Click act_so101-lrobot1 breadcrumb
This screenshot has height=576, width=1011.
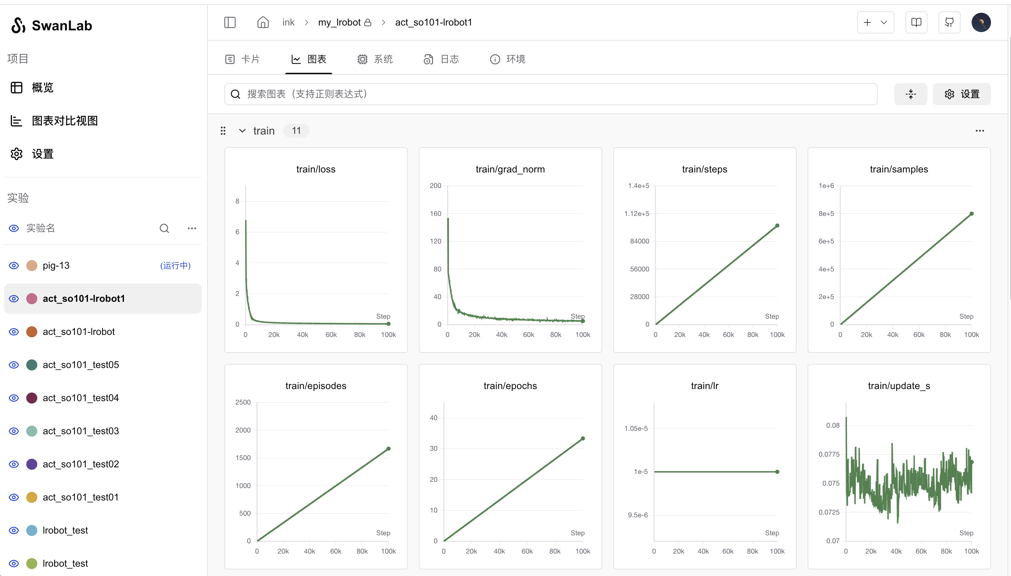pos(434,22)
